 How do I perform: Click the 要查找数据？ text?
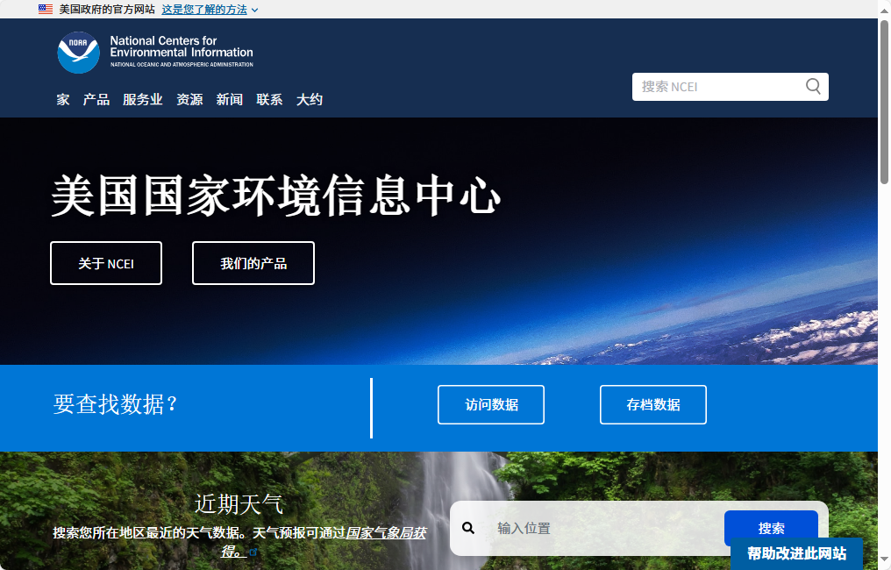pos(116,404)
